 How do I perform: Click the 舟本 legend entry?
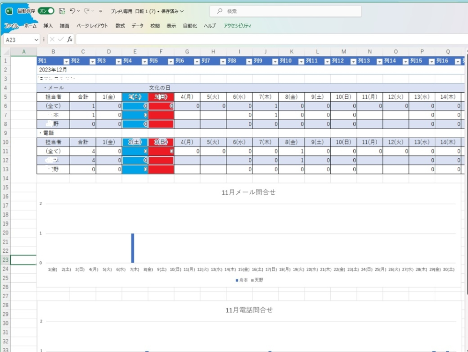click(x=242, y=280)
